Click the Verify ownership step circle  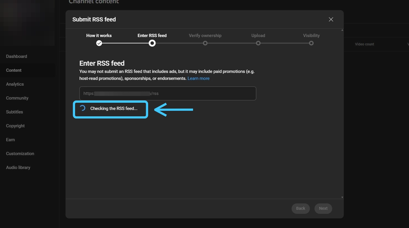pos(205,43)
